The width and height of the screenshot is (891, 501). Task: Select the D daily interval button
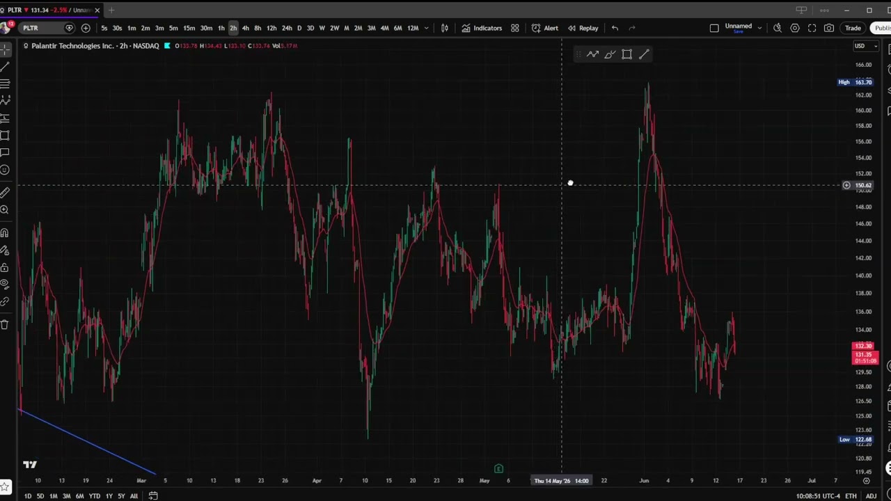pyautogui.click(x=299, y=28)
